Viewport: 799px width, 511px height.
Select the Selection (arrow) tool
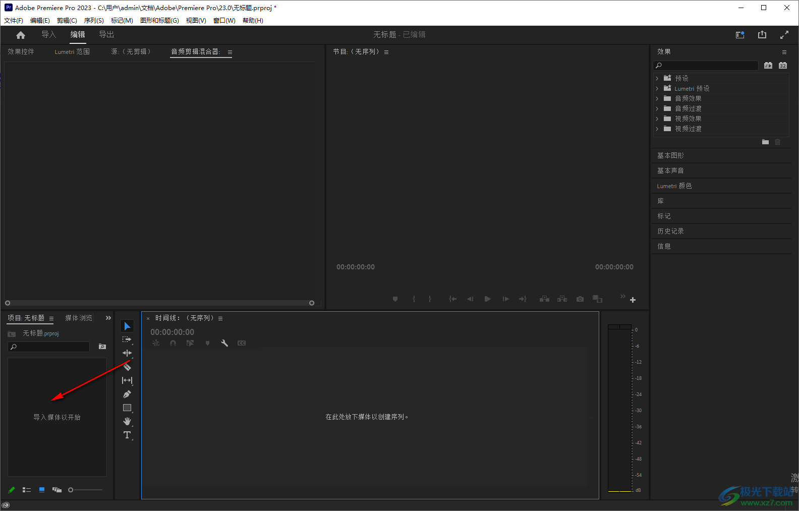click(x=127, y=326)
